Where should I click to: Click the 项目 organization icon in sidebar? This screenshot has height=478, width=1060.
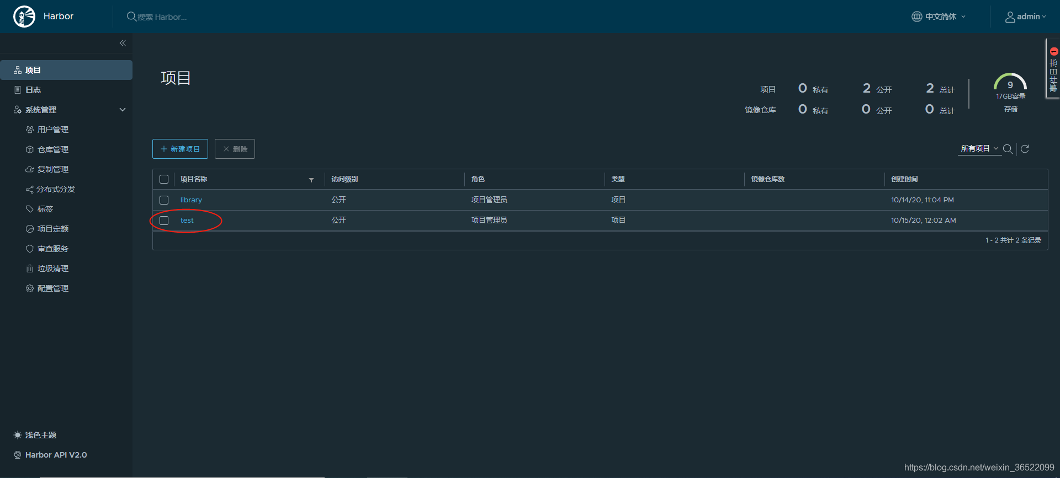click(x=18, y=70)
